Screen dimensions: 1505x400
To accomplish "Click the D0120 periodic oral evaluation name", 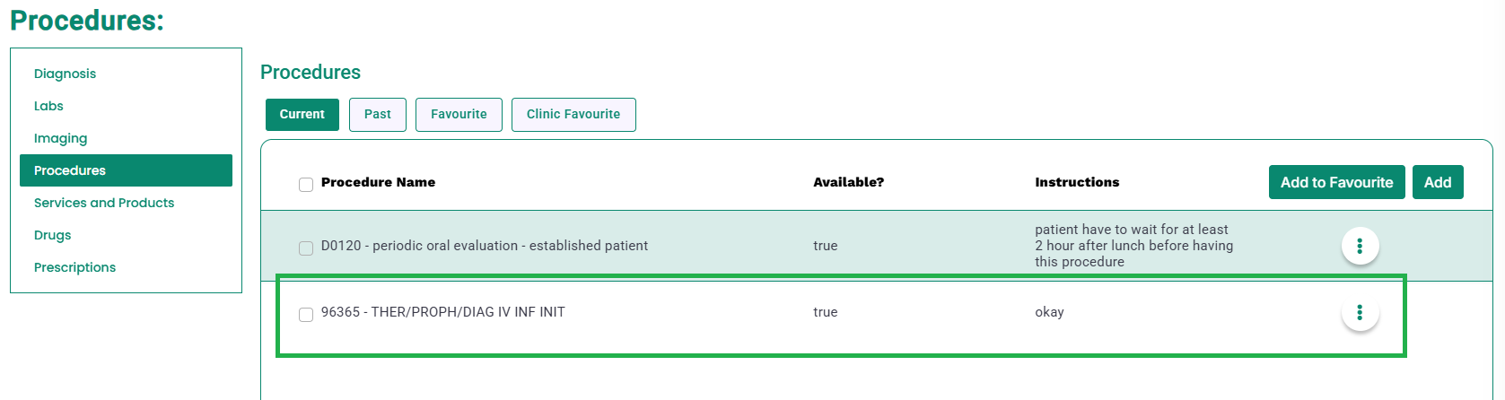I will (485, 246).
